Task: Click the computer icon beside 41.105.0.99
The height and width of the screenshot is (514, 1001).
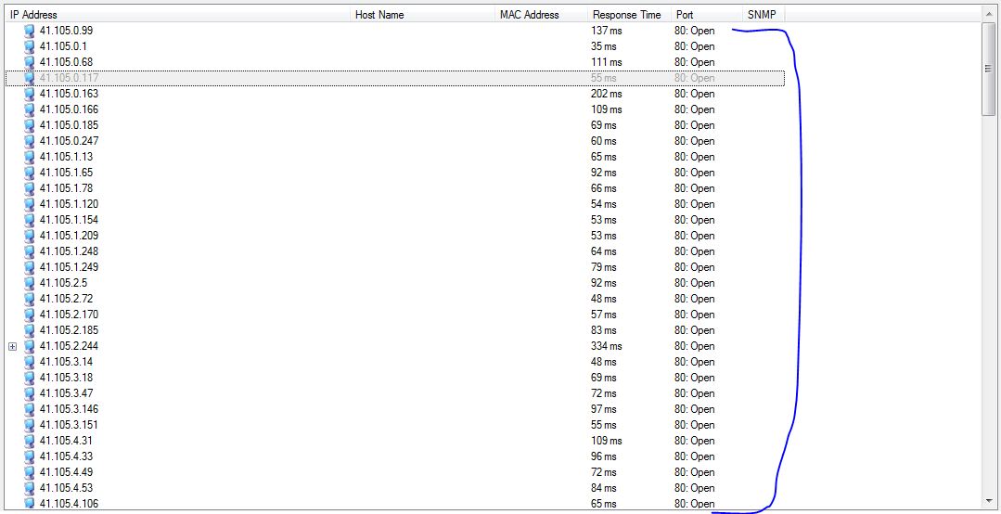Action: pyautogui.click(x=30, y=31)
